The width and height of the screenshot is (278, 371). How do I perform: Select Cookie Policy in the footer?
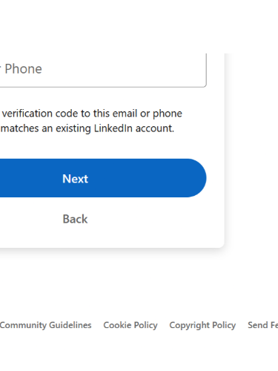coord(130,325)
